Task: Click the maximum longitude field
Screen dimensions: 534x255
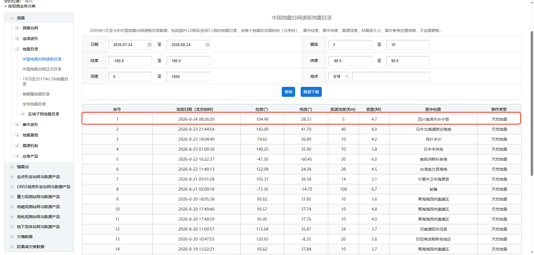Action: pyautogui.click(x=188, y=61)
